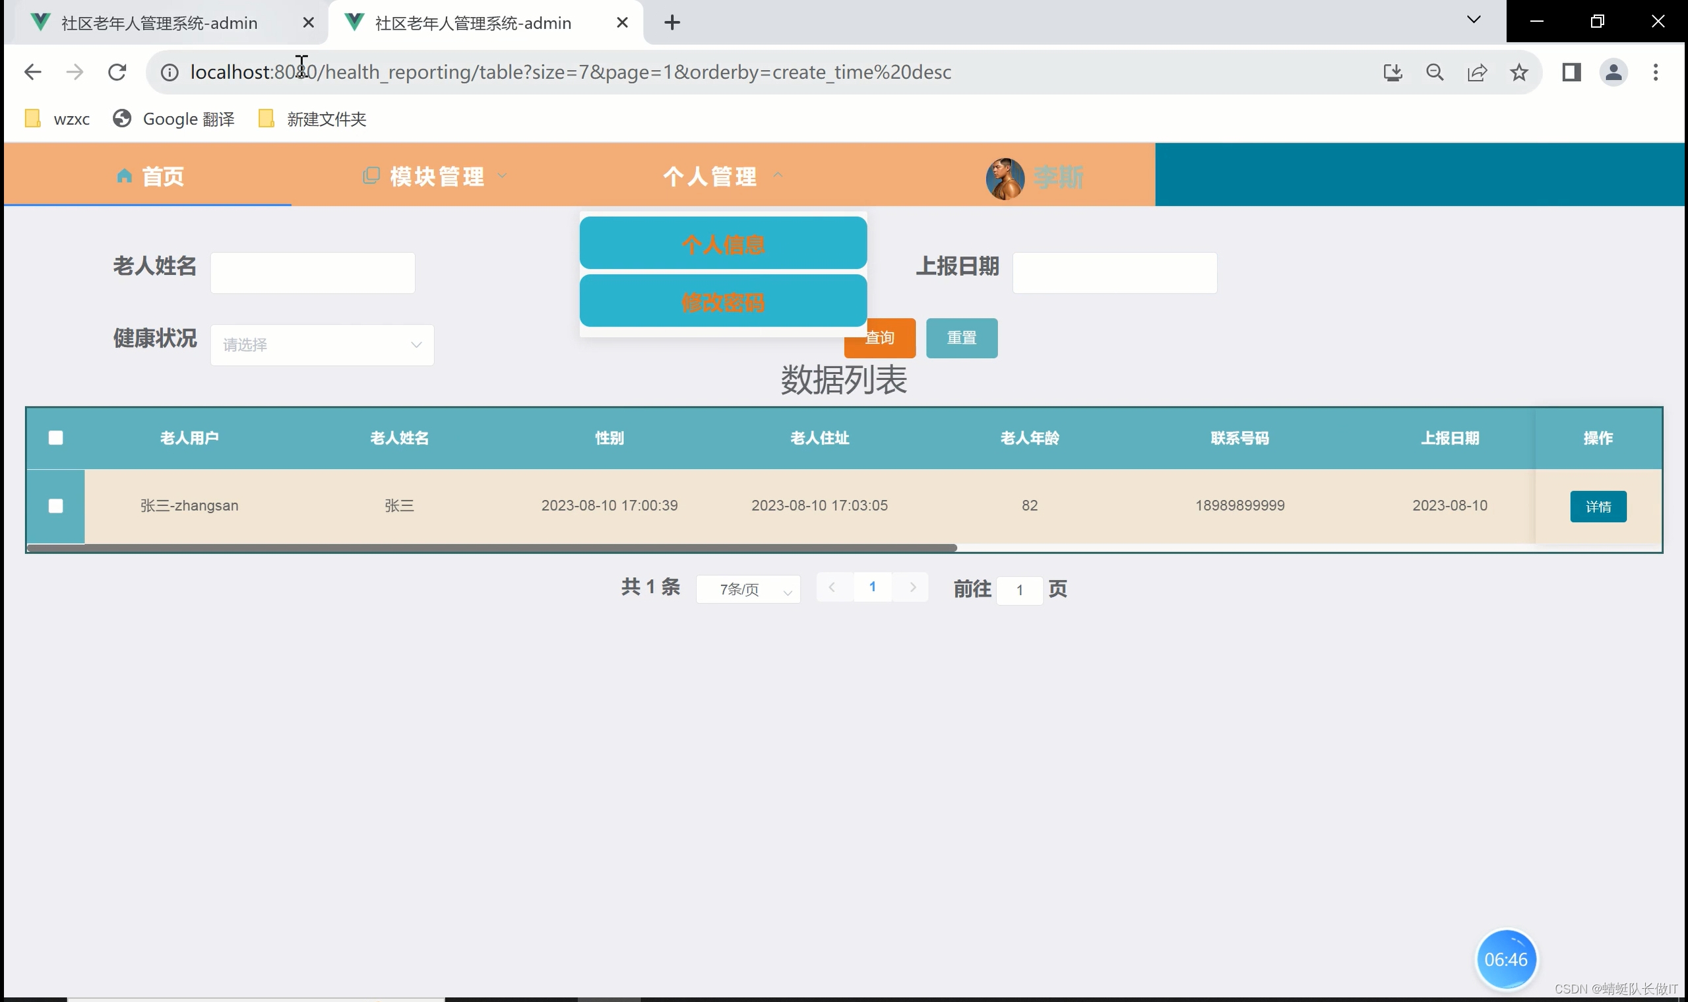This screenshot has height=1002, width=1688.
Task: Open the 7条/页 page size dropdown
Action: (x=748, y=590)
